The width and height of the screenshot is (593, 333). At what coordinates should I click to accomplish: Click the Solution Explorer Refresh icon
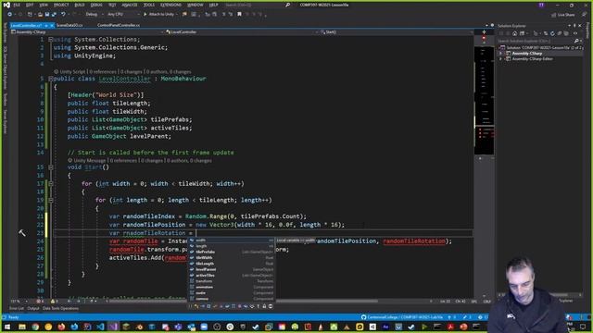(x=552, y=33)
